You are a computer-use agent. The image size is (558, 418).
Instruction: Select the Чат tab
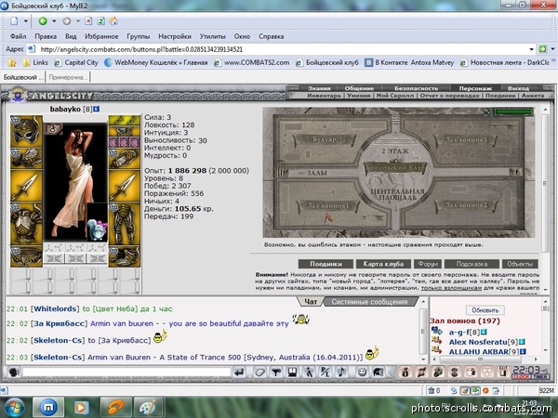click(311, 302)
